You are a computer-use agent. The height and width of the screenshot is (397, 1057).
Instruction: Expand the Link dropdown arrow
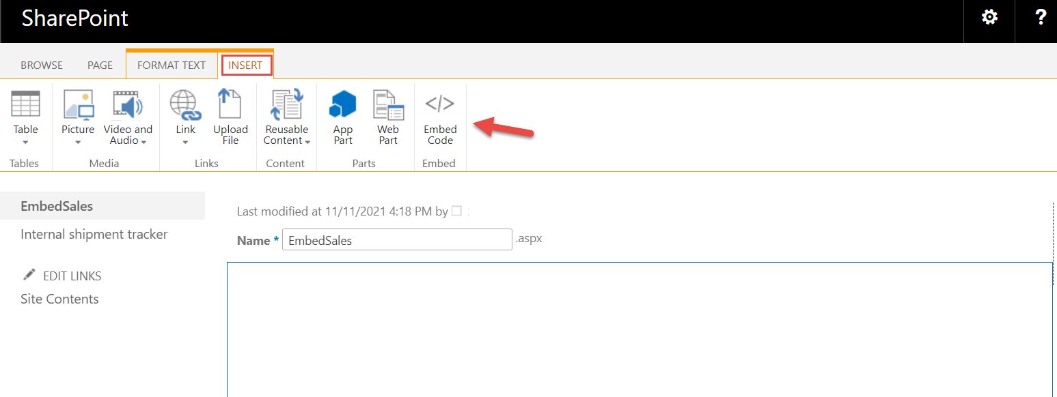[185, 143]
